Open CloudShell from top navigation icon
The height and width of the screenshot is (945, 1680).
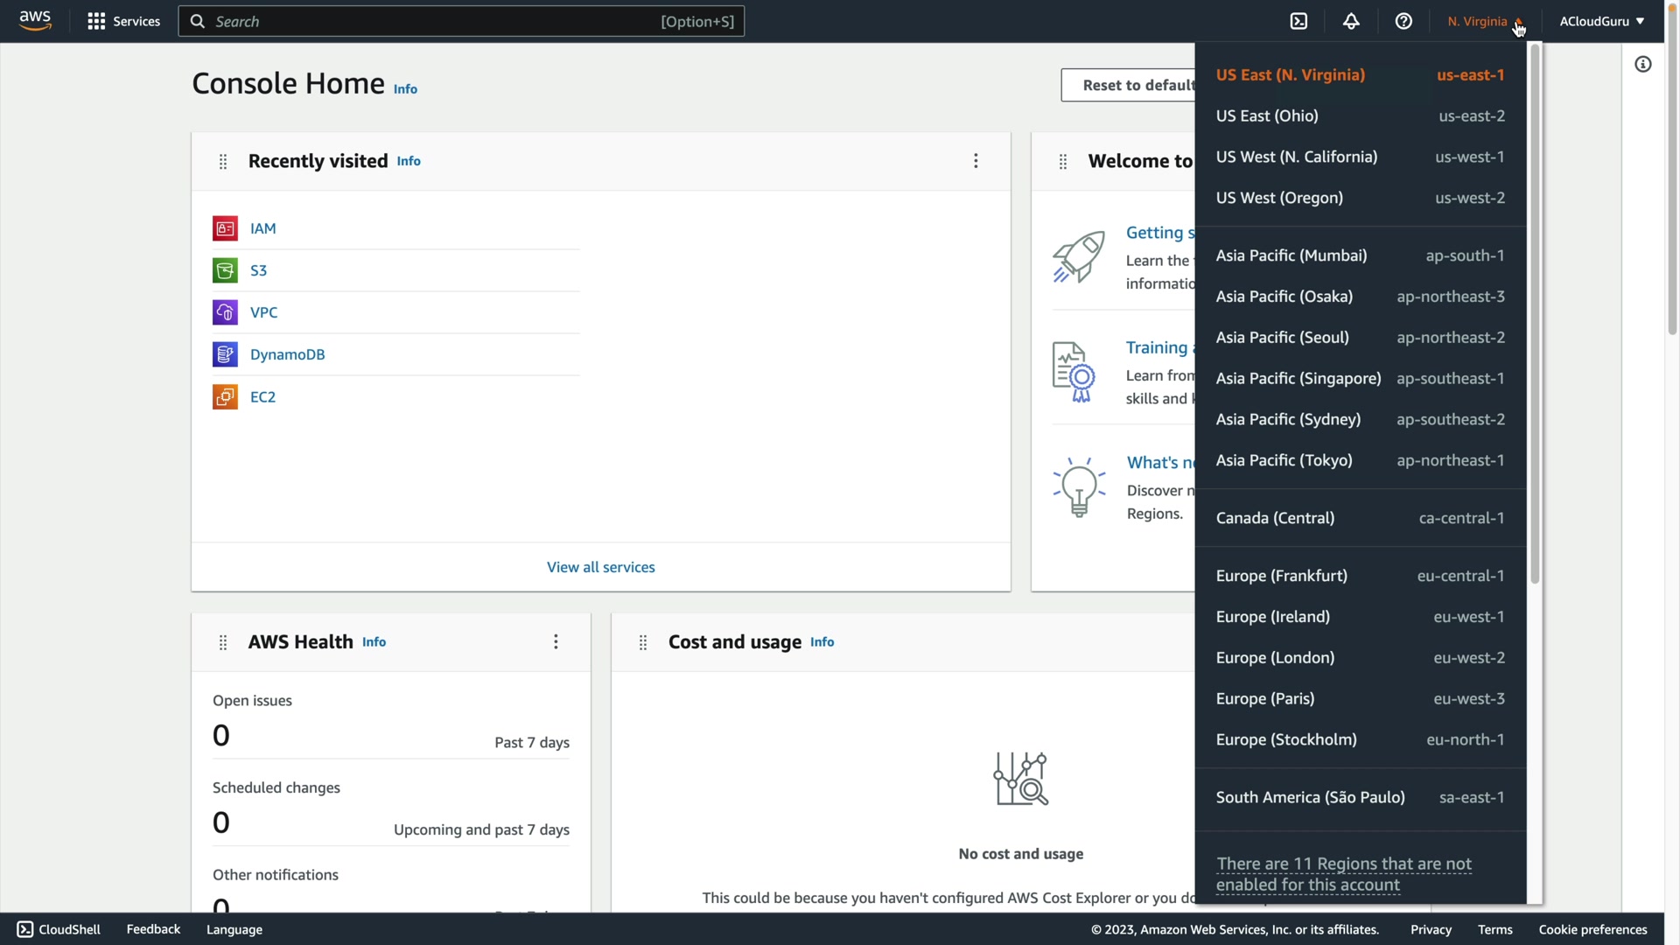coord(1298,21)
